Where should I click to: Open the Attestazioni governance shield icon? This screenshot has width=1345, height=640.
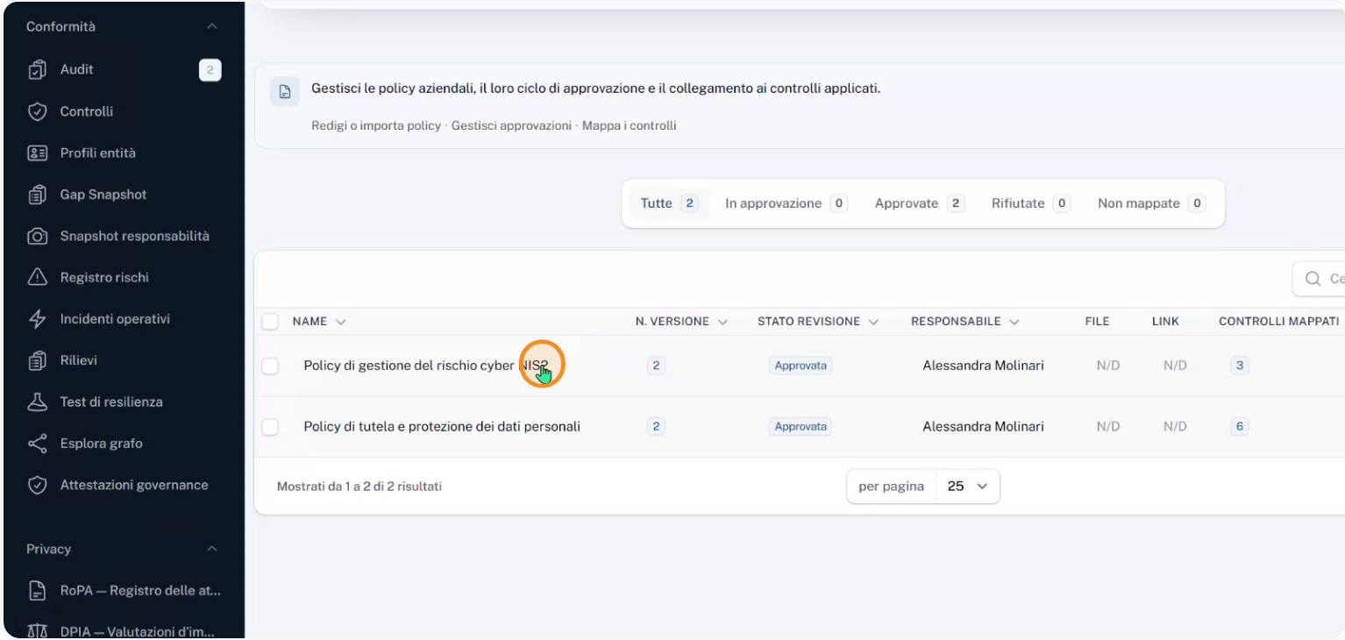tap(37, 485)
